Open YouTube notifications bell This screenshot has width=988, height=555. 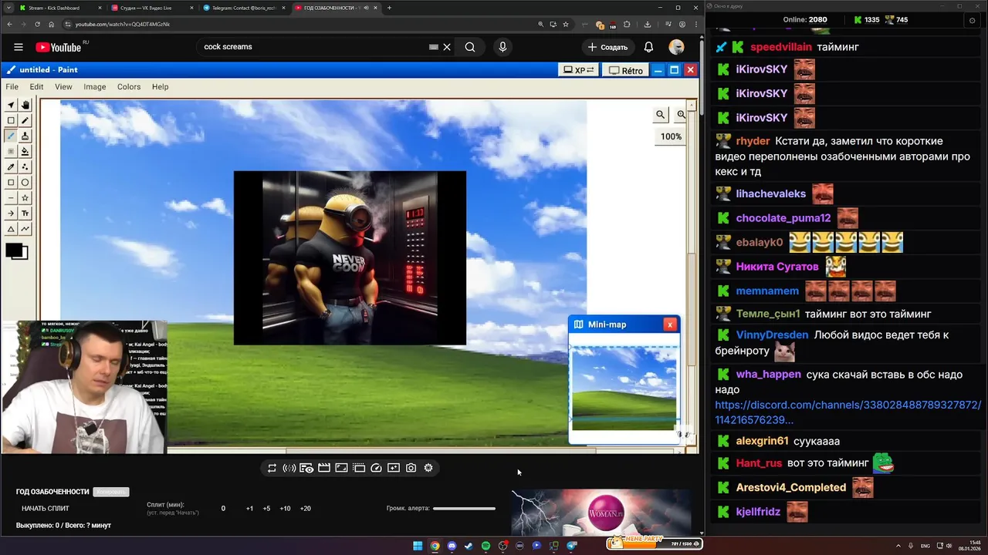tap(649, 47)
